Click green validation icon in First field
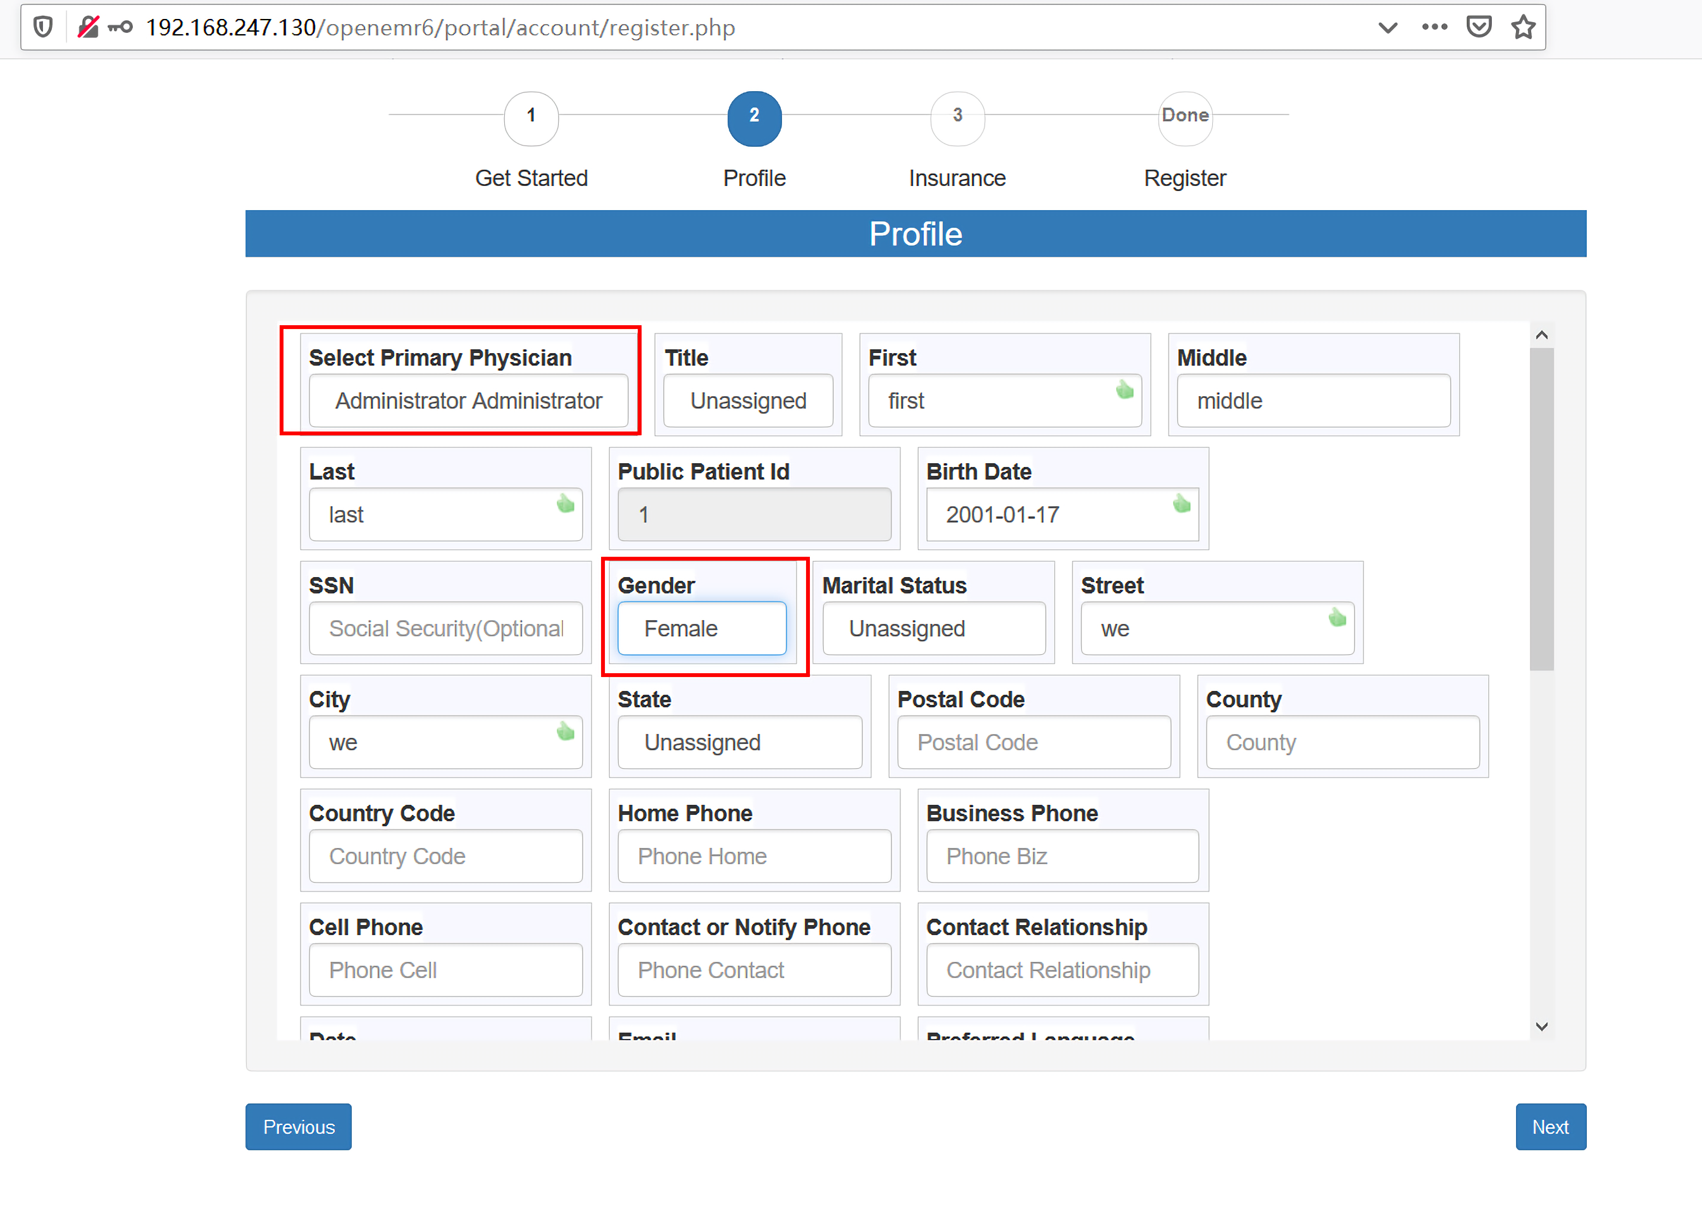 (1124, 389)
